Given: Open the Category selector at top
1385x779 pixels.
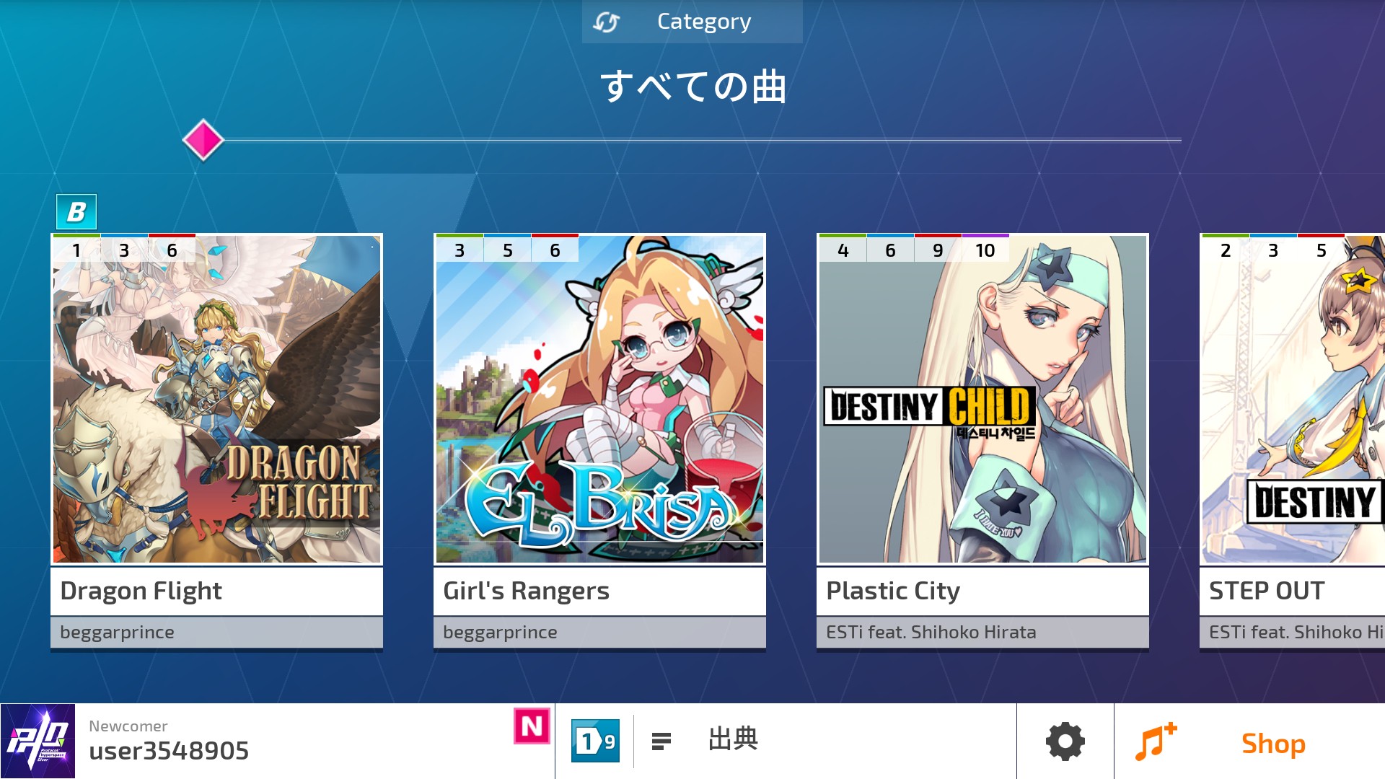Looking at the screenshot, I should tap(692, 22).
